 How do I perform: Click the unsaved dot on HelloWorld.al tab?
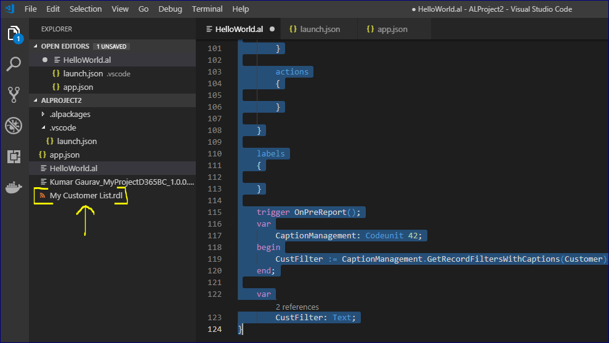tap(272, 29)
